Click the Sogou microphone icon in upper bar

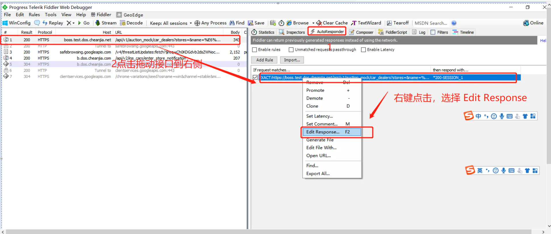click(502, 116)
